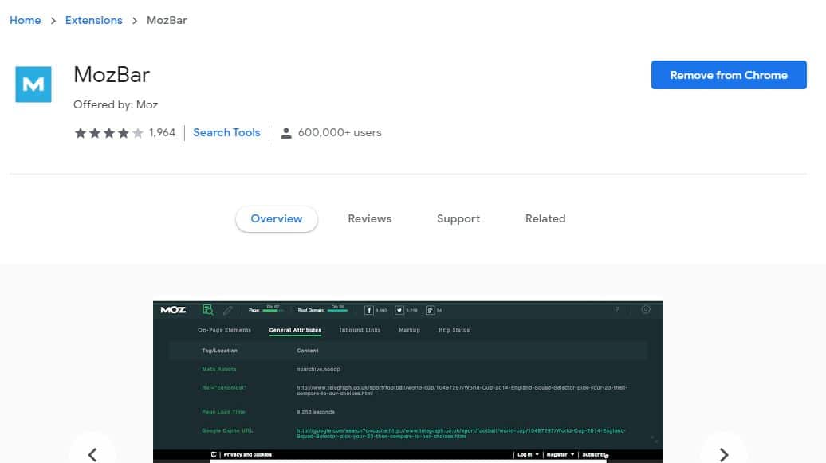Click MOZ logo in preview toolbar

(173, 310)
